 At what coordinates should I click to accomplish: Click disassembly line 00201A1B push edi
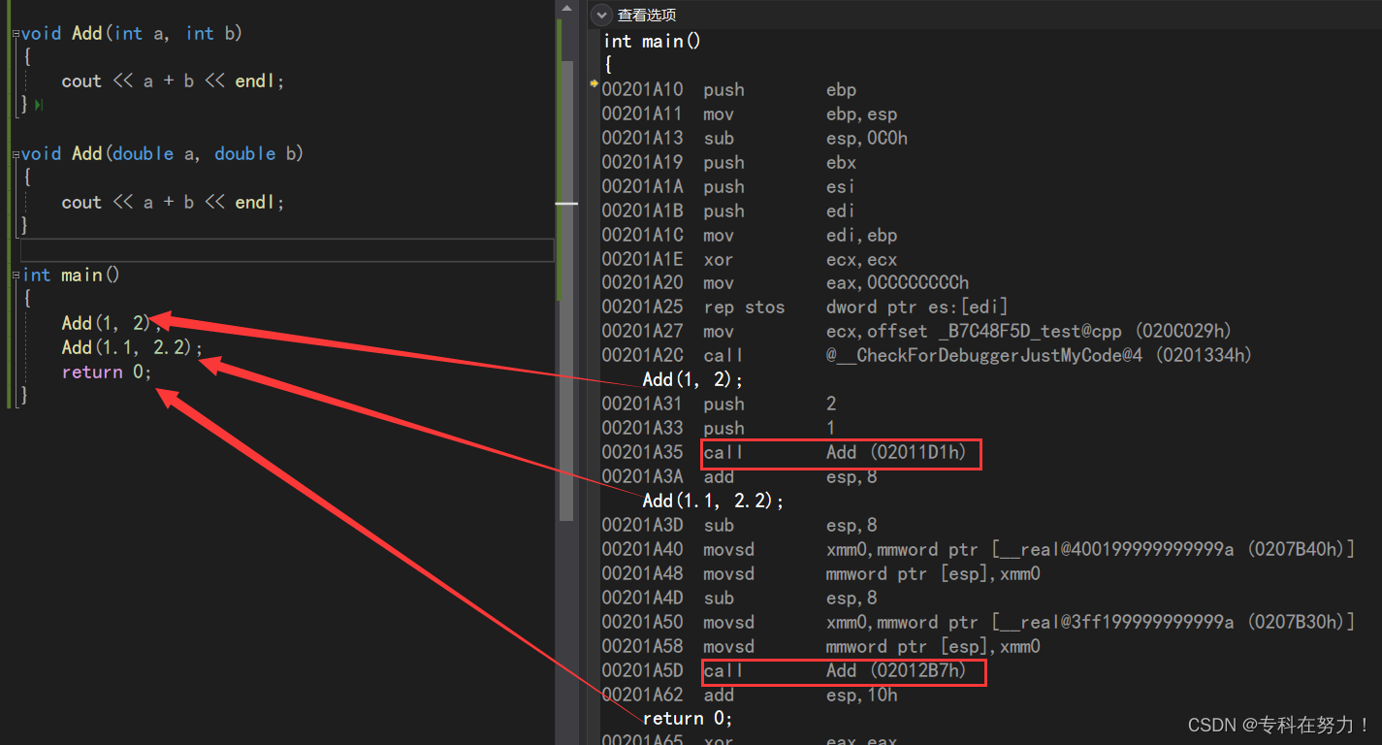(x=728, y=211)
